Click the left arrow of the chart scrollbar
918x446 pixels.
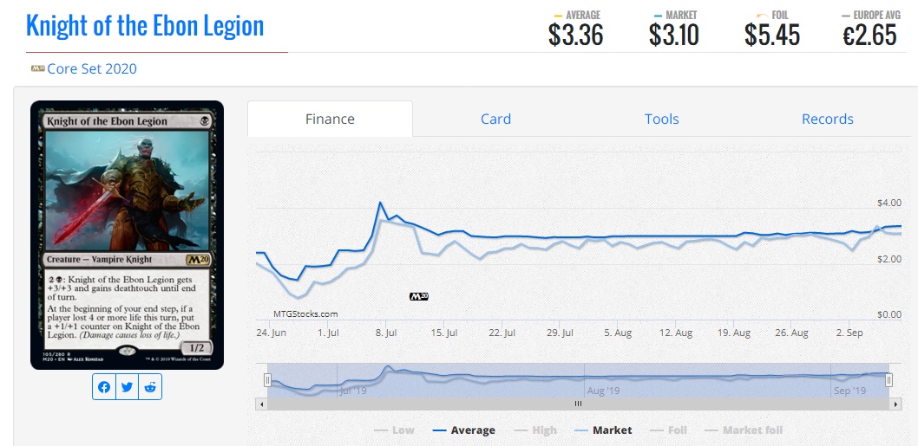point(262,404)
